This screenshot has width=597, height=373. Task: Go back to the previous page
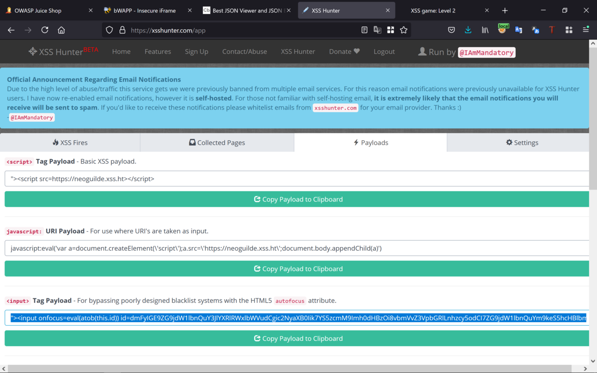tap(11, 30)
